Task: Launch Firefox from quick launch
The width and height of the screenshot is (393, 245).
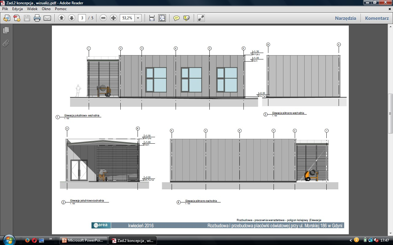Action: 27,240
